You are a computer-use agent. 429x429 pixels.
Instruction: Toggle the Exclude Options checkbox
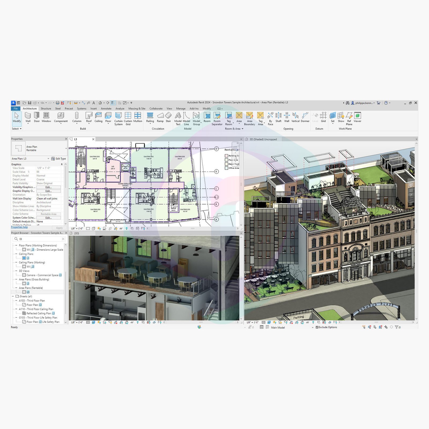coord(317,327)
